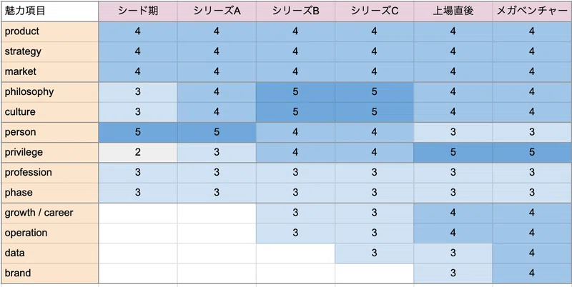Click the 上場直後 column header

[x=453, y=11]
